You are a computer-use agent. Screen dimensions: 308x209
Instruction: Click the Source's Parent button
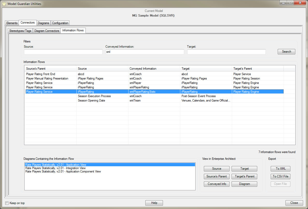click(x=217, y=176)
